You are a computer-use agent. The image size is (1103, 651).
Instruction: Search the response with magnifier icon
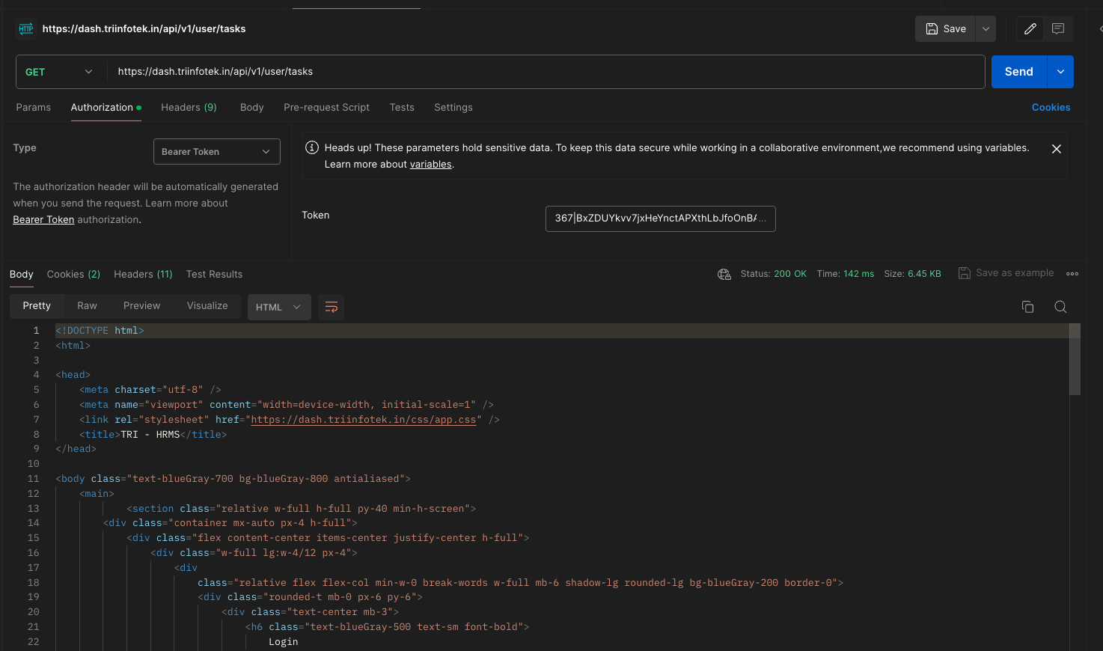pos(1060,307)
